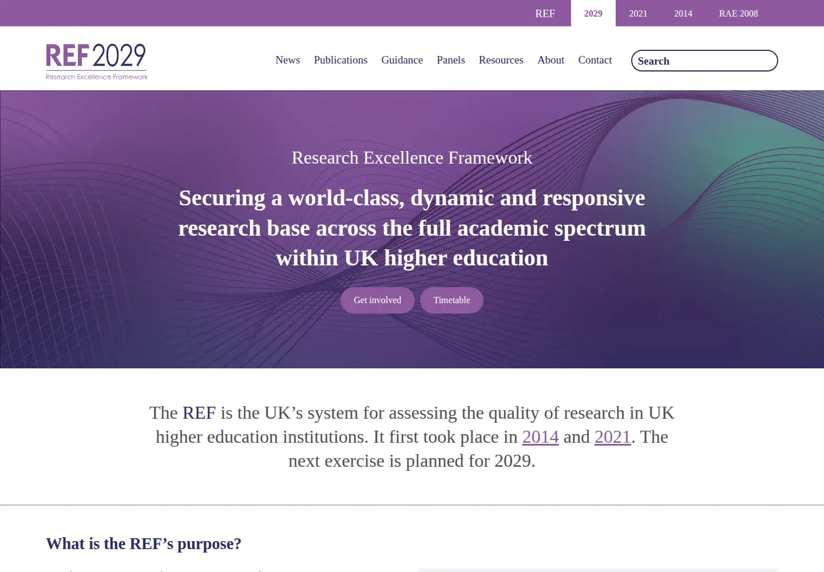
Task: Select Panels in the main navigation
Action: click(x=450, y=60)
